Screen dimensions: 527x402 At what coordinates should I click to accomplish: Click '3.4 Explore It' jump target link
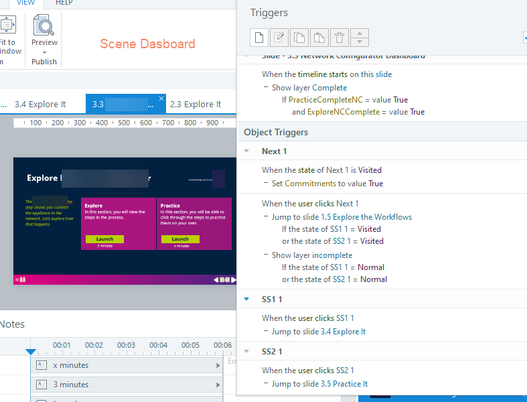[343, 332]
